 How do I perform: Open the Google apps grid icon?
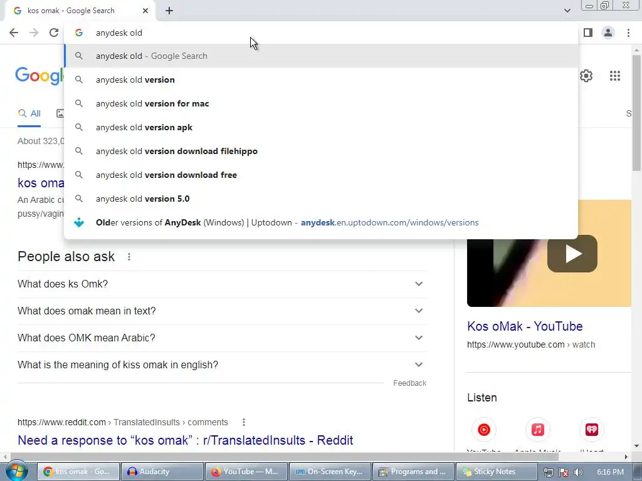(x=614, y=76)
